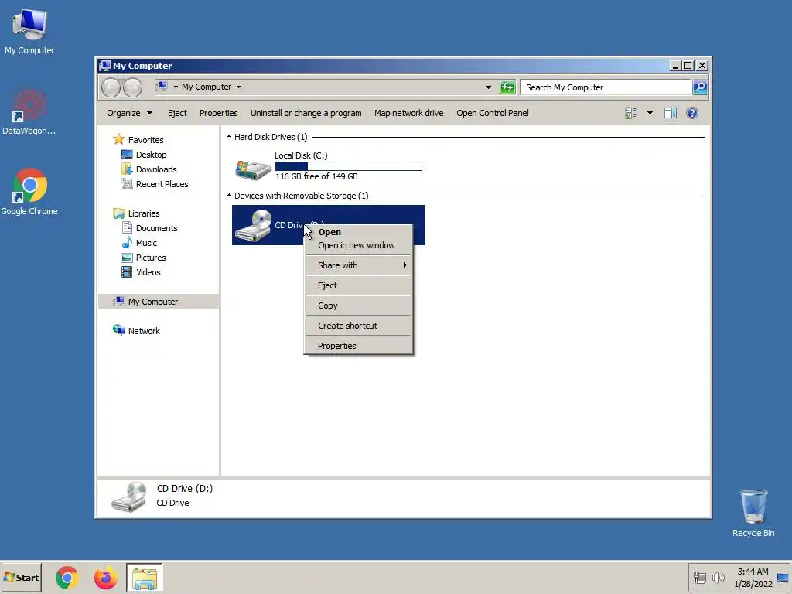Choose Open from the context menu
This screenshot has height=594, width=792.
click(x=359, y=232)
